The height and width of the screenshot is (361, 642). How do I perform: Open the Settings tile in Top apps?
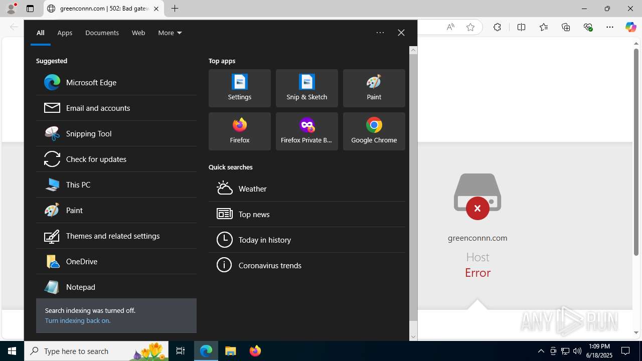(240, 88)
